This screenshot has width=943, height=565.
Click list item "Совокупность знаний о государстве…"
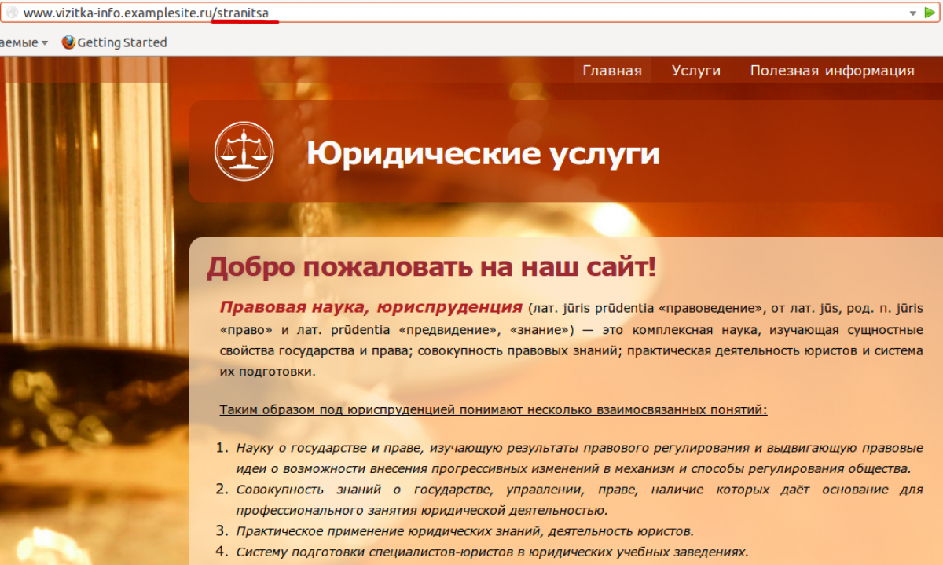click(579, 500)
